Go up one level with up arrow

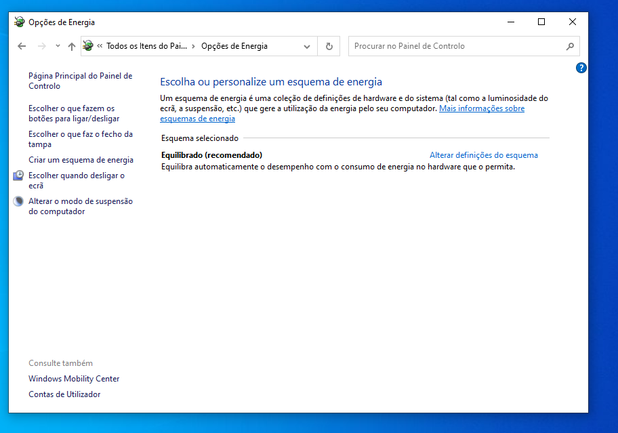tap(71, 47)
